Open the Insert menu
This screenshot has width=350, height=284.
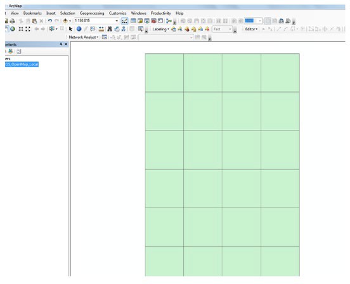coord(51,13)
